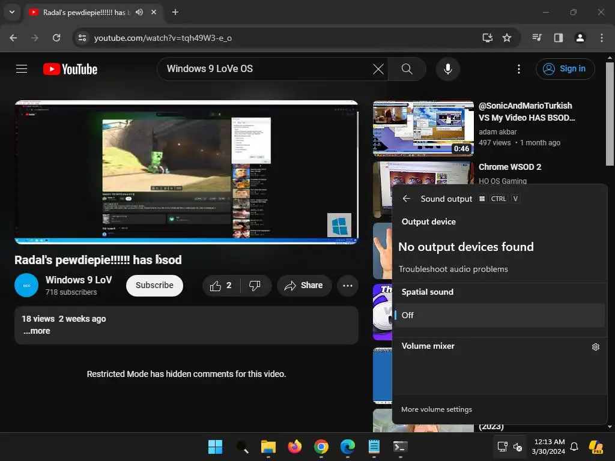Open Chrome WSOD 2 video title
This screenshot has width=615, height=461.
tap(509, 167)
